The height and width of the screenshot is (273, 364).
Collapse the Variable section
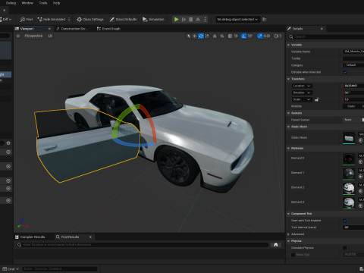(288, 45)
